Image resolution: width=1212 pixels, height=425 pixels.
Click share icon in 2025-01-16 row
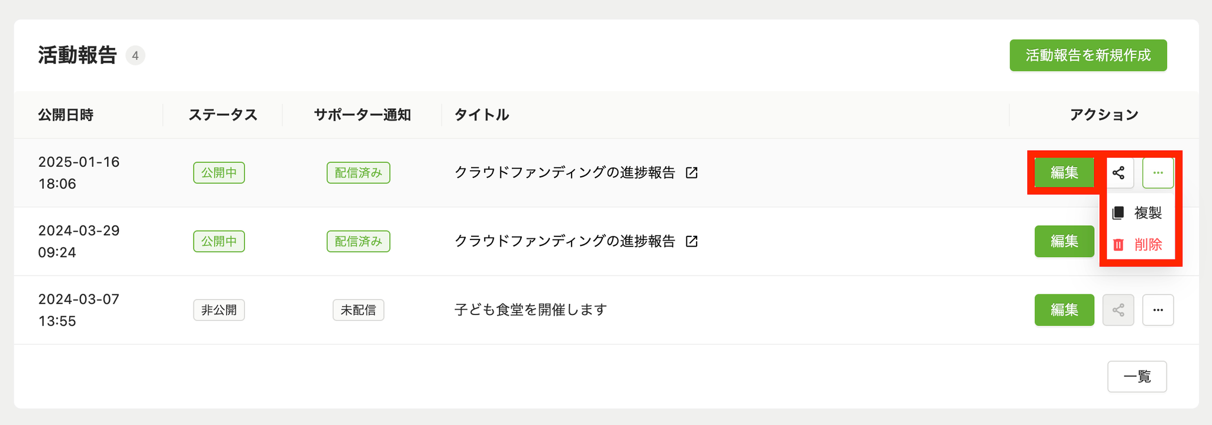click(1118, 173)
